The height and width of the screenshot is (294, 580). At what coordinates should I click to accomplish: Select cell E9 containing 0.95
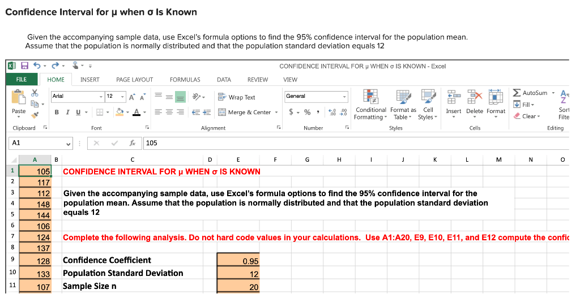(238, 260)
